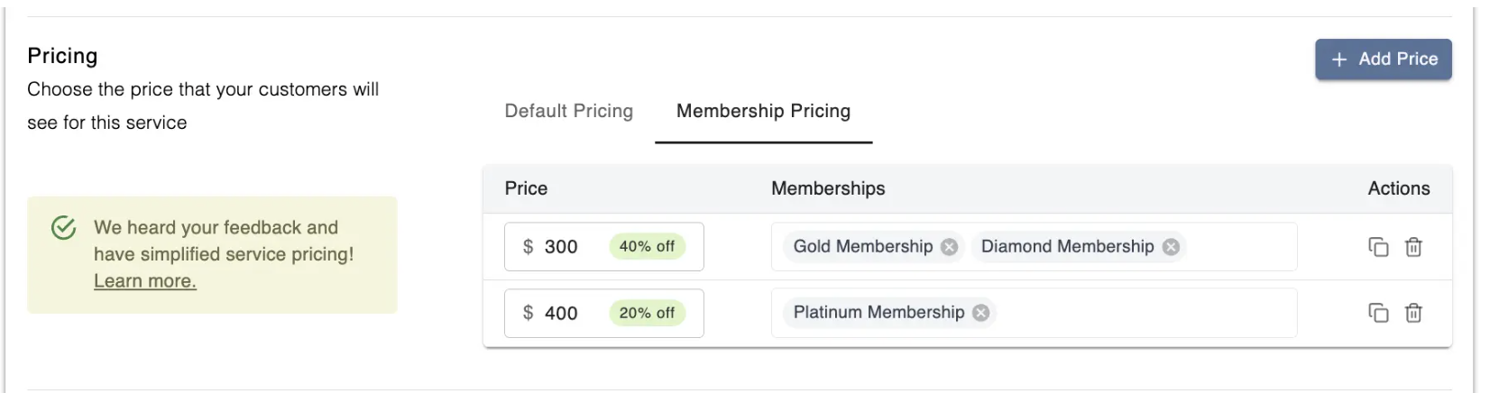Click the Diamond Membership chip label
The height and width of the screenshot is (393, 1499).
pos(1067,247)
